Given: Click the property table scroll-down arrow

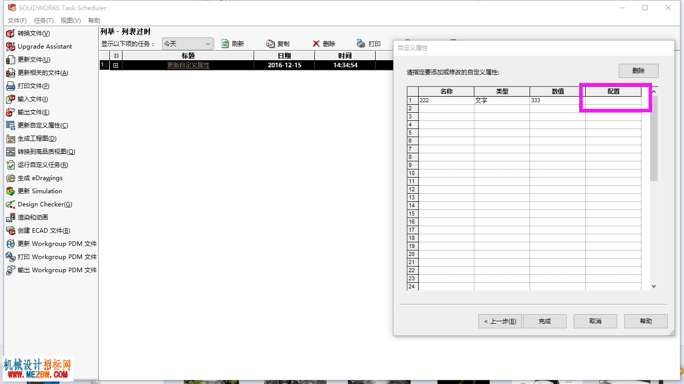Looking at the screenshot, I should [654, 286].
